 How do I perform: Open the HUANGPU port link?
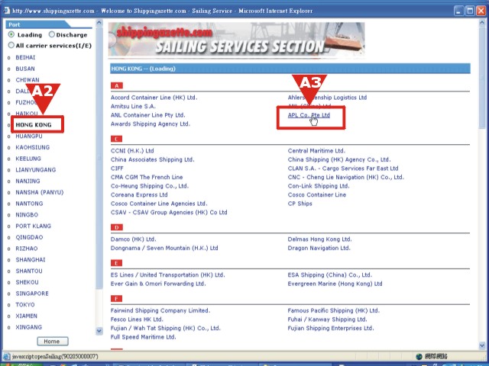pos(29,136)
